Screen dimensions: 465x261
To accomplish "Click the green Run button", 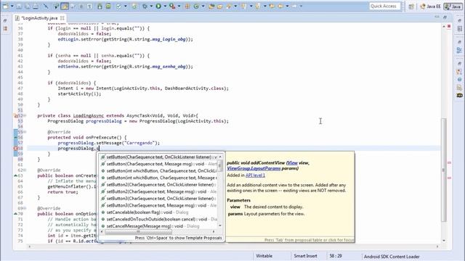I will point(158,7).
